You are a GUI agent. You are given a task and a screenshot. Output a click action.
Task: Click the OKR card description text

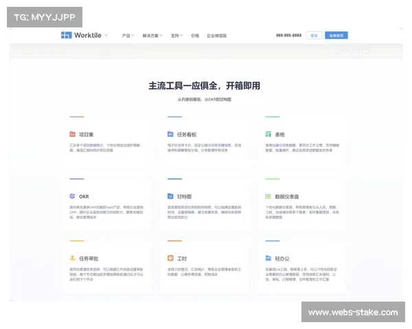(x=106, y=212)
